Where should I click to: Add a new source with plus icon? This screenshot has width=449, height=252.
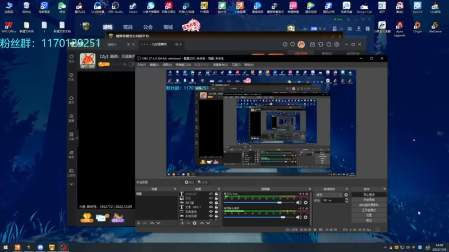[182, 223]
